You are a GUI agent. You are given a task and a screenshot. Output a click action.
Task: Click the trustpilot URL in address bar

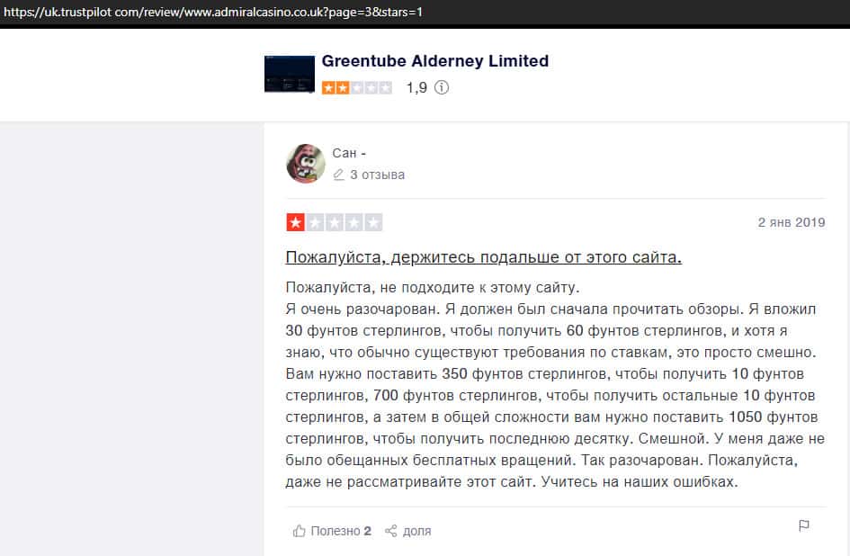(x=213, y=12)
